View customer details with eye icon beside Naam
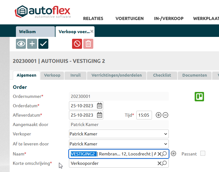The height and width of the screenshot is (172, 219). (174, 154)
